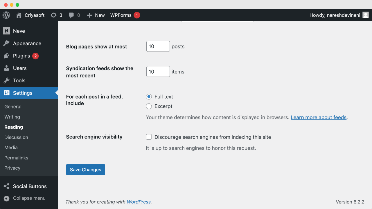Viewport: 372px width, 209px height.
Task: Click the Search engine visibility label
Action: point(94,137)
